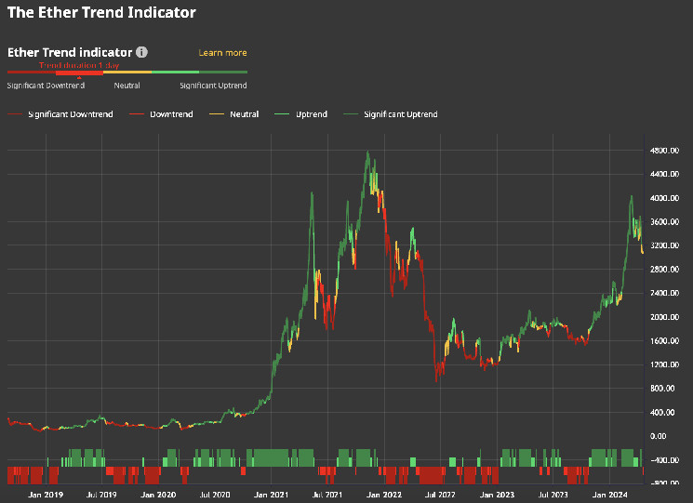The height and width of the screenshot is (503, 693).
Task: Click the 4800.00 y-axis price label
Action: [x=664, y=151]
